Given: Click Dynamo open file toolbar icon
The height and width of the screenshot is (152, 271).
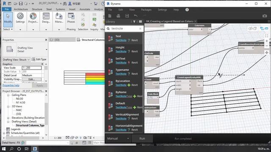Looking at the screenshot, I should [x=119, y=16].
